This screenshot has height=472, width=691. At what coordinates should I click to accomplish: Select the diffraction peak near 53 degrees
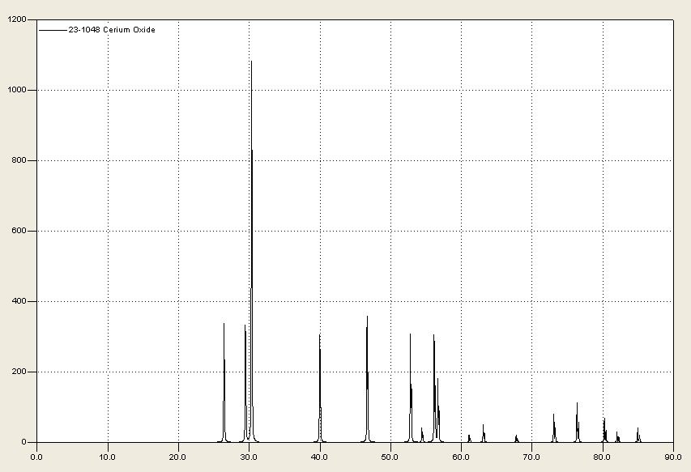pyautogui.click(x=411, y=388)
